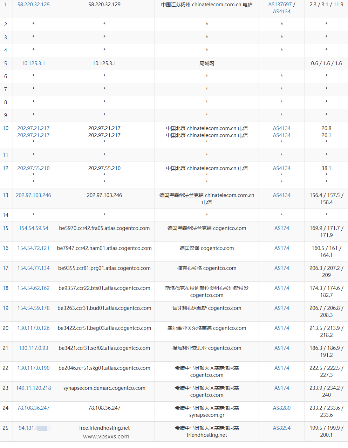Select hostname be3263.ccr31.bud01.atlas.cogentco.com
The image size is (348, 448).
[x=104, y=308]
